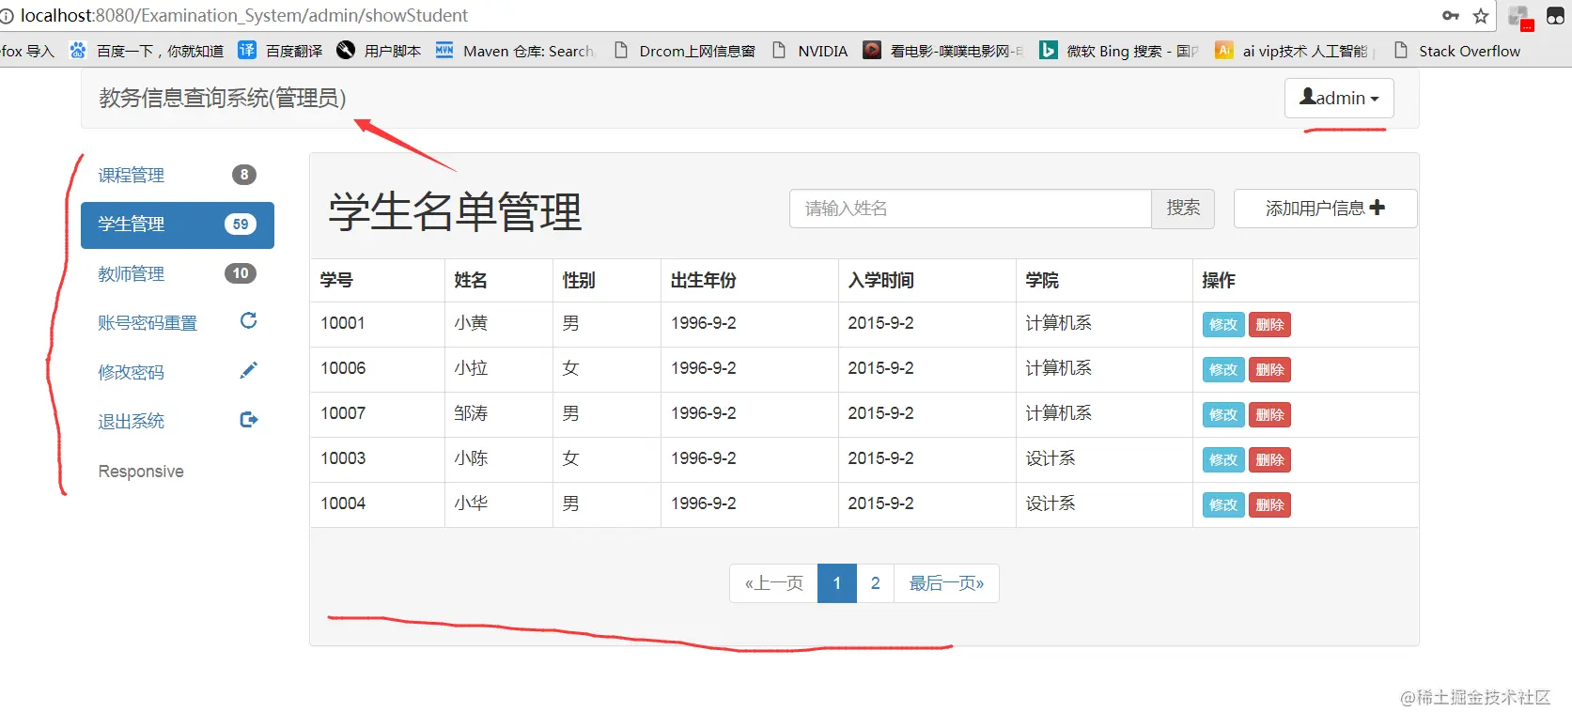Screen dimensions: 1572x728
Task: Open the Drcom上网信息窗 bookmark
Action: pos(684,51)
